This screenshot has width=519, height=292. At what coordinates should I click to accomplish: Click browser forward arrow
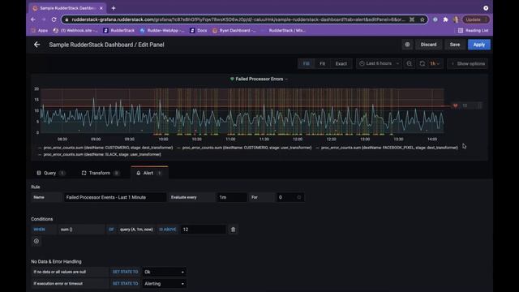click(44, 19)
